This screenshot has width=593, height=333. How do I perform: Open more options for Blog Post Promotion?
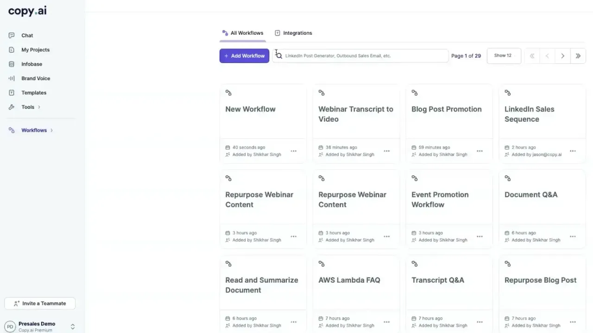479,151
